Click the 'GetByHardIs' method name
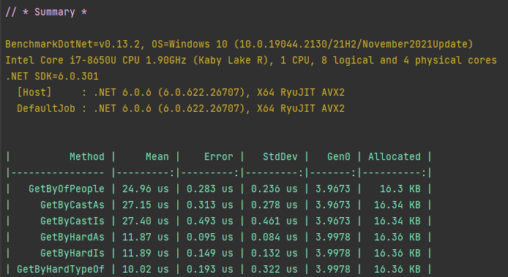Screen dimensions: 508x277 coord(72,253)
